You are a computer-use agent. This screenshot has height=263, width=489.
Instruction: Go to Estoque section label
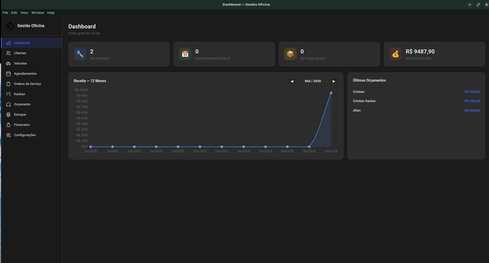click(20, 115)
